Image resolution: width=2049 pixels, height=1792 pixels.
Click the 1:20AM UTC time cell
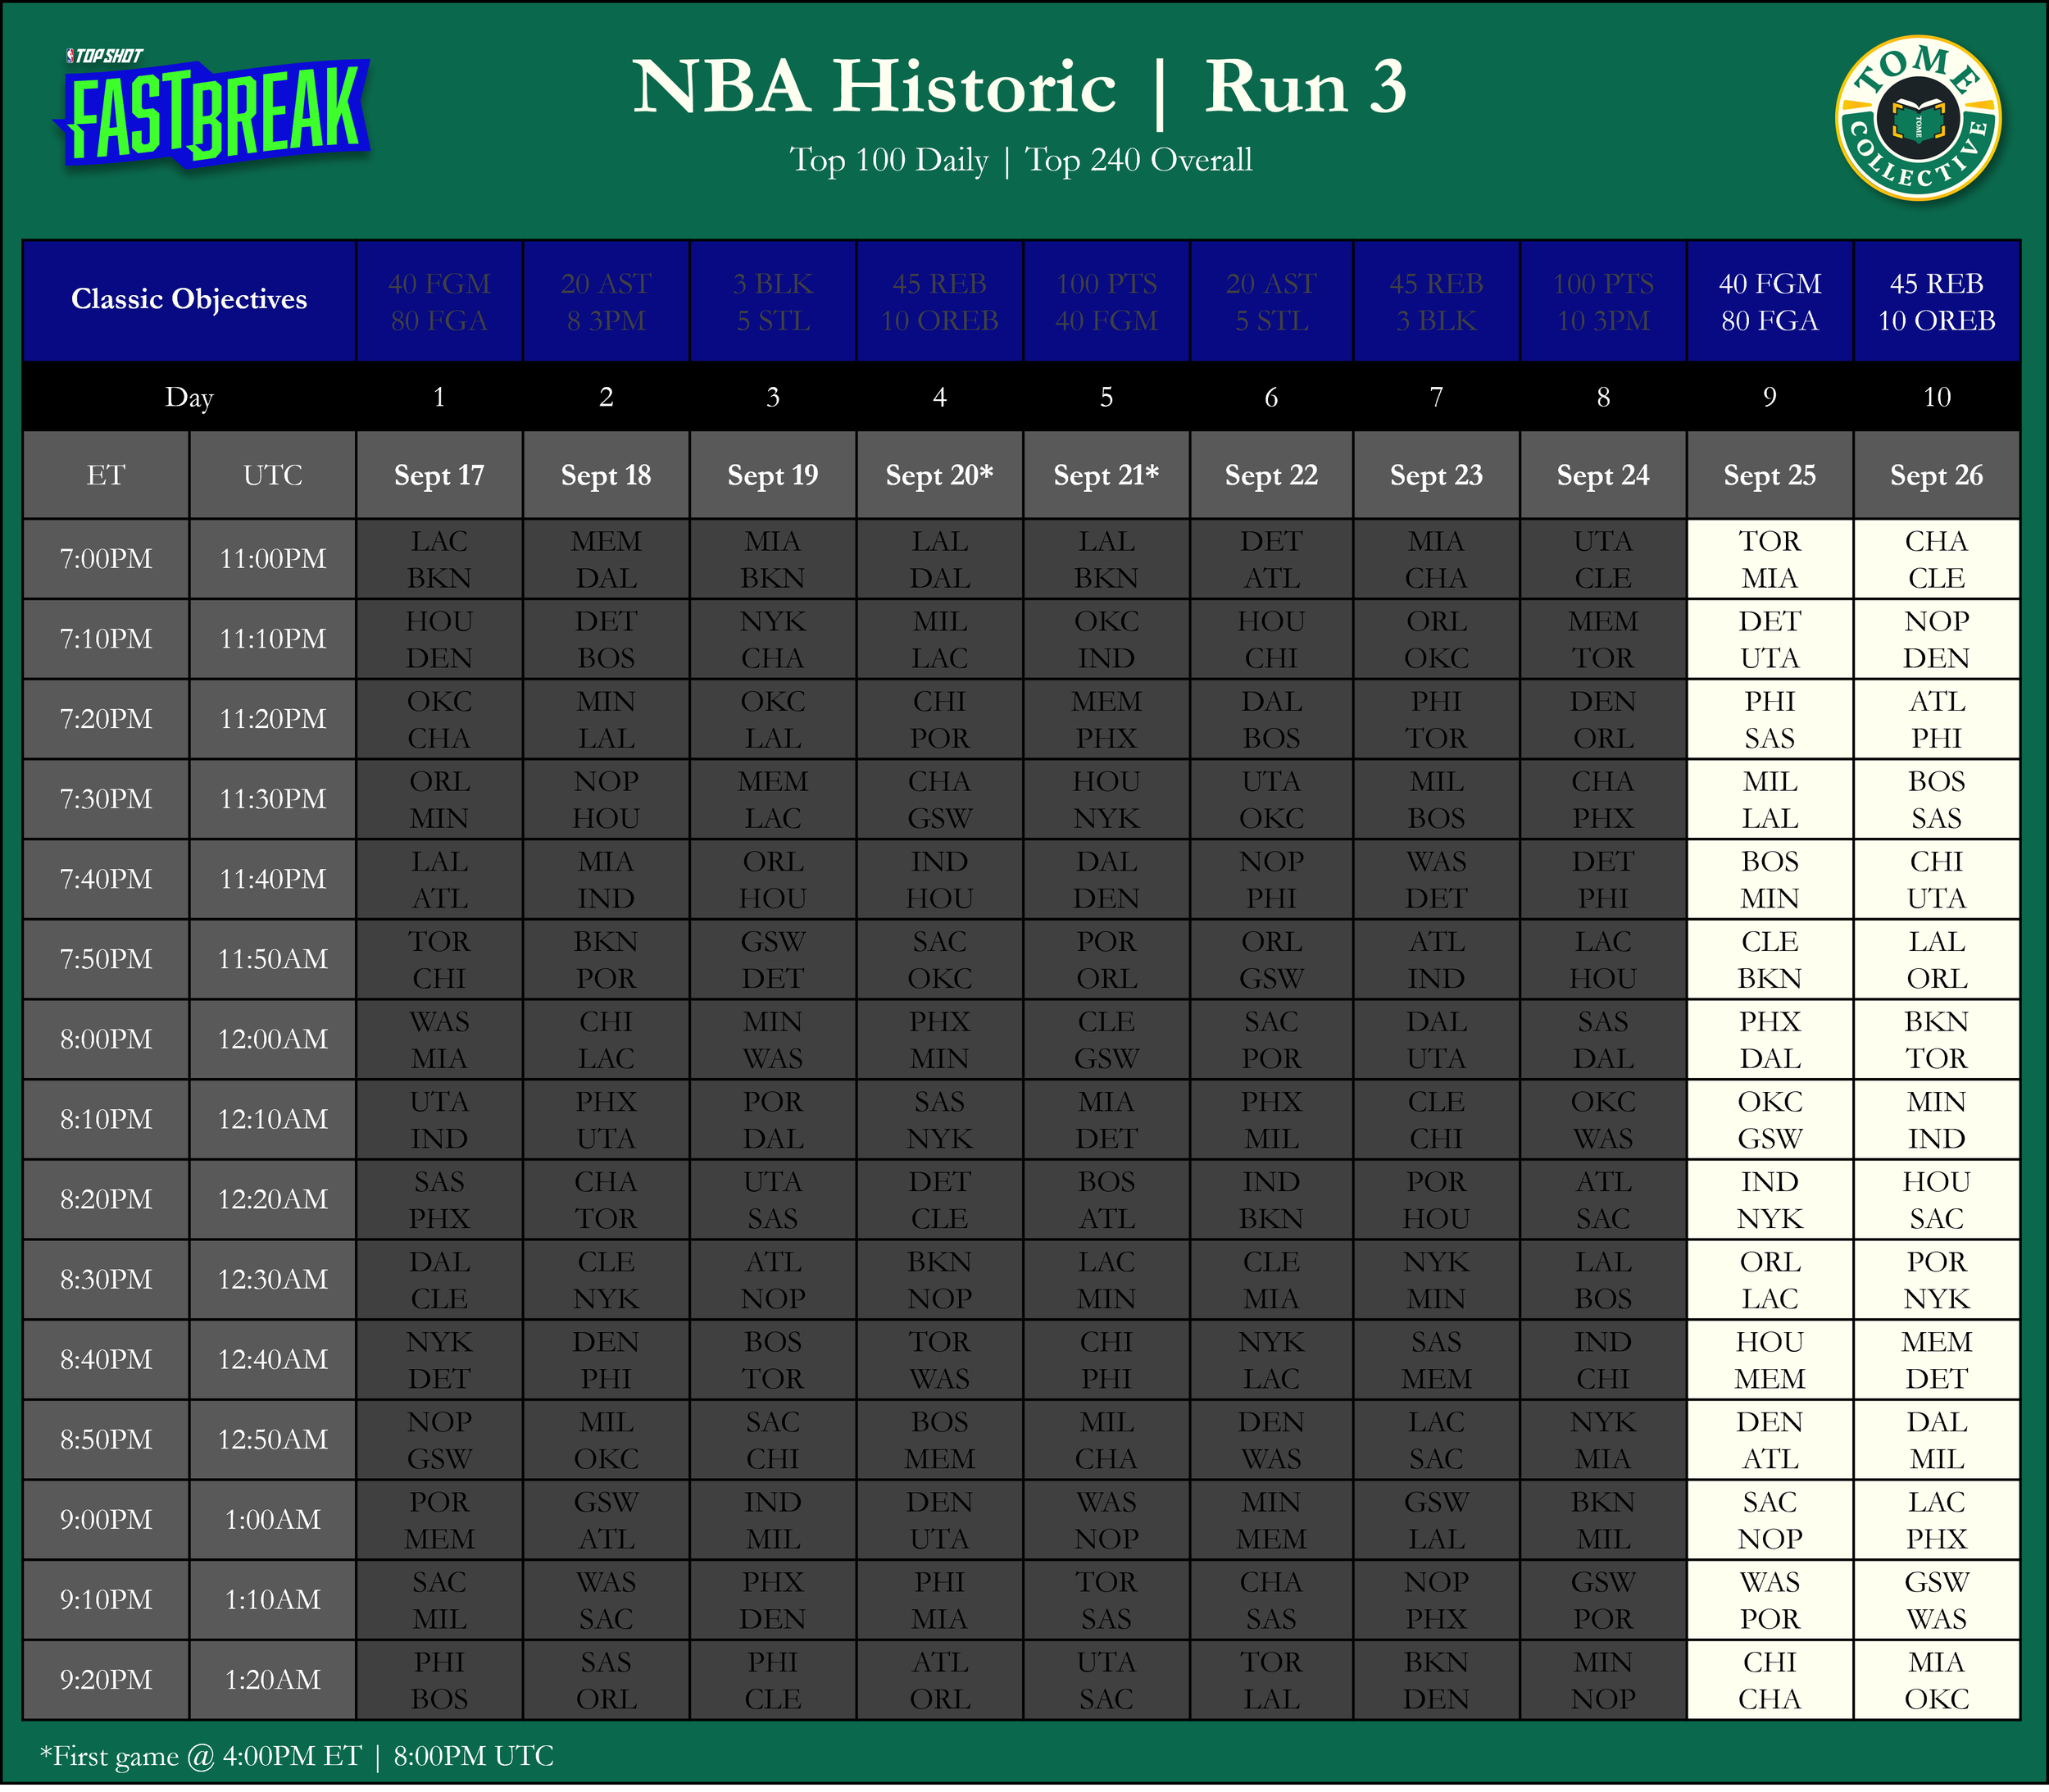(273, 1680)
